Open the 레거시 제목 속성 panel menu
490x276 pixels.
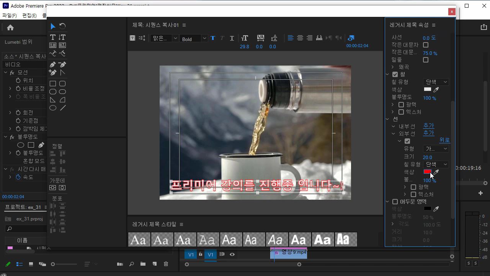(x=434, y=25)
